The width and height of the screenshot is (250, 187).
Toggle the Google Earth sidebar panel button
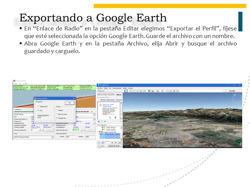coord(126,91)
